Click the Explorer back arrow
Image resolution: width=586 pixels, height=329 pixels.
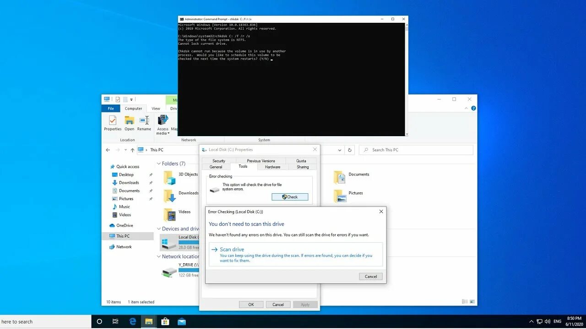click(x=108, y=150)
